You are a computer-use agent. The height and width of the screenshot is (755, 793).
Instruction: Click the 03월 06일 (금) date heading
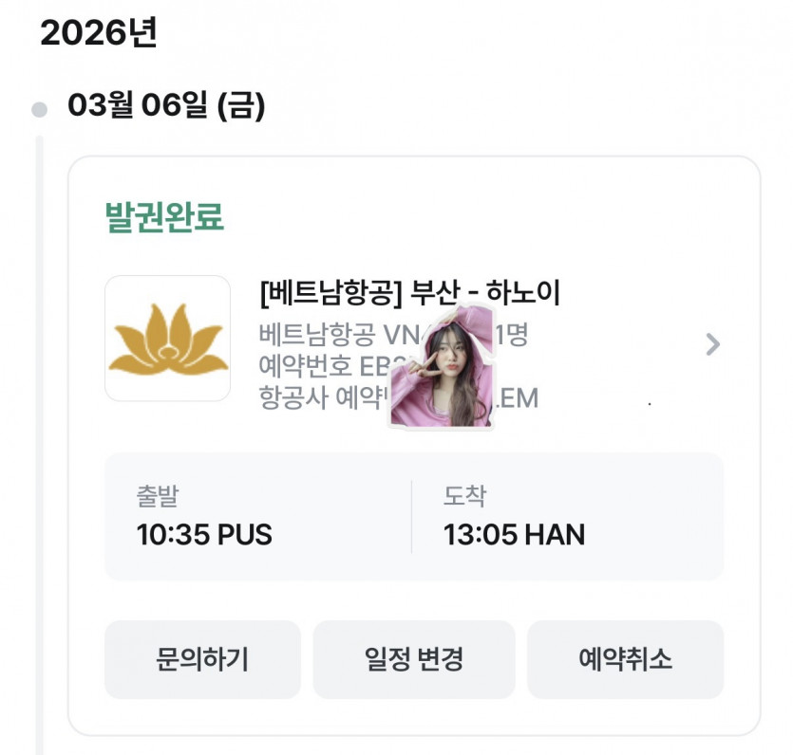pos(166,106)
